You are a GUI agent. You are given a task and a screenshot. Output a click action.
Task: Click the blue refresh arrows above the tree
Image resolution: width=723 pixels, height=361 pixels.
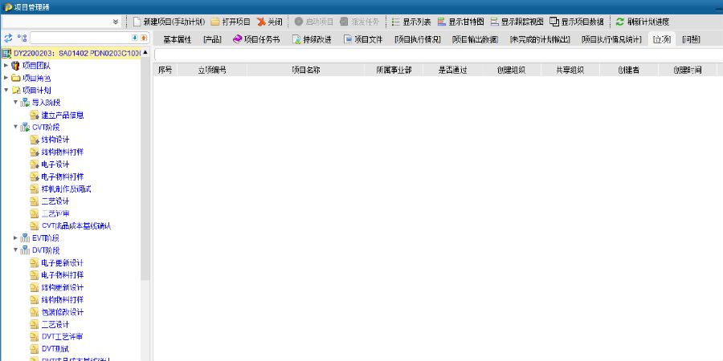coord(8,39)
